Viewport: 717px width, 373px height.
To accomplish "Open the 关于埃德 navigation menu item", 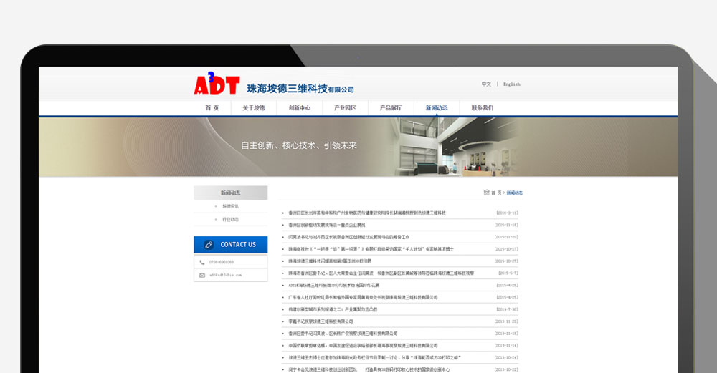I will click(x=253, y=107).
